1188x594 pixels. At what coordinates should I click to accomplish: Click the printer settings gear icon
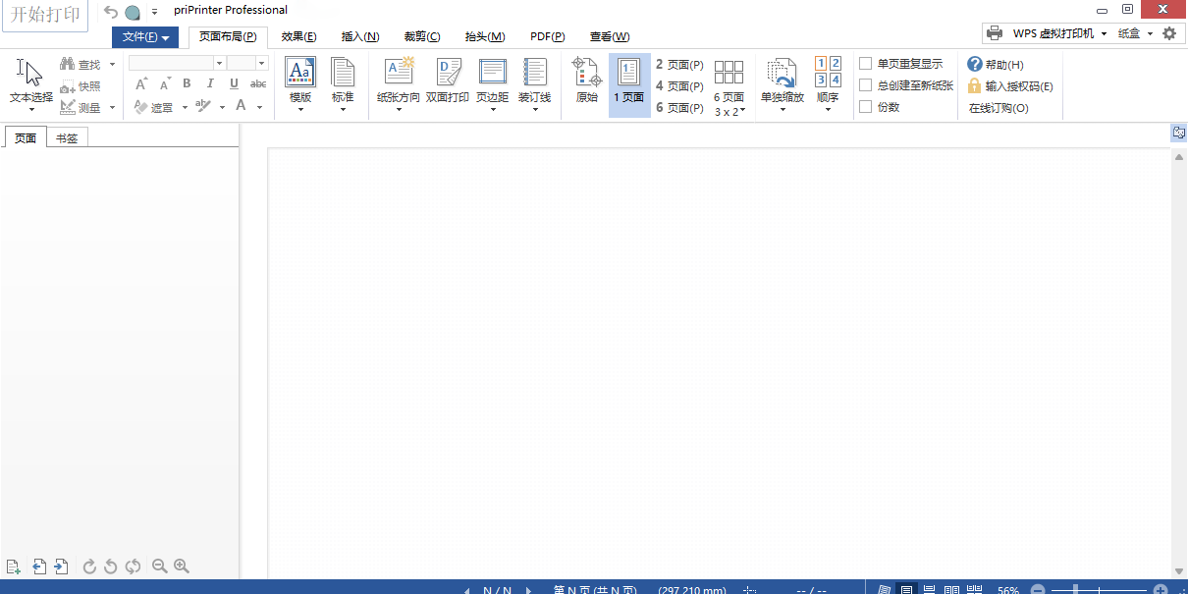pos(1168,33)
